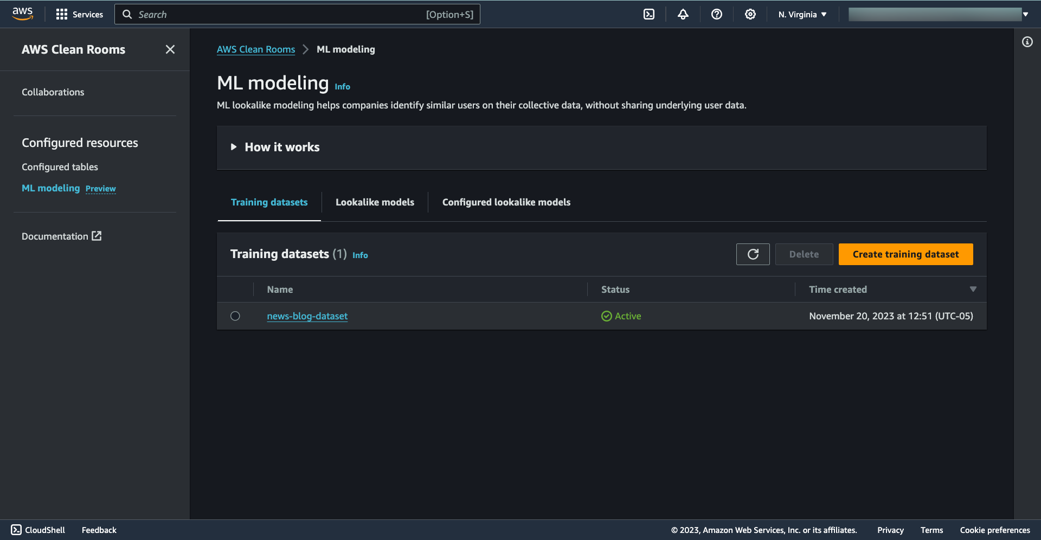Viewport: 1041px width, 540px height.
Task: Open the Services grid menu
Action: pos(79,14)
